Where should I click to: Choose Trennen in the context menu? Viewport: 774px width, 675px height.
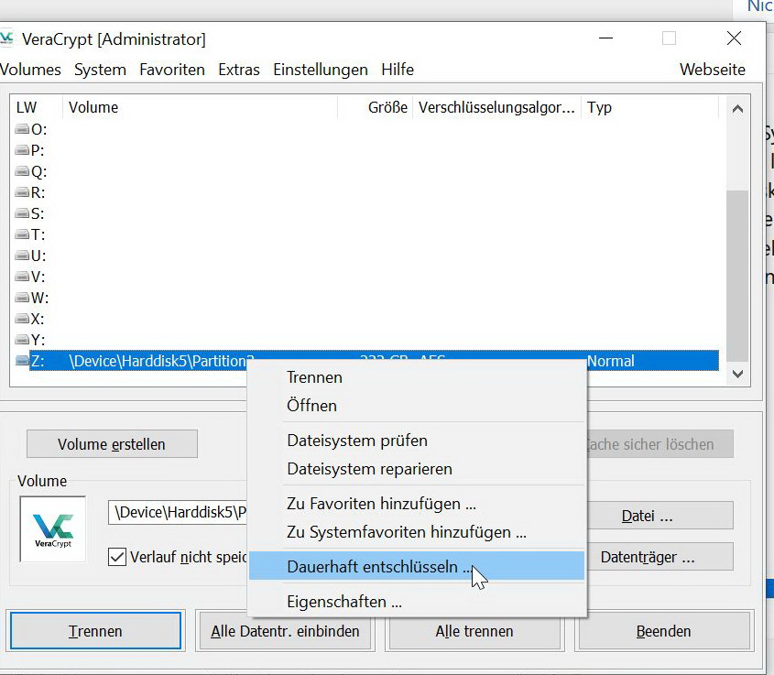[417, 377]
